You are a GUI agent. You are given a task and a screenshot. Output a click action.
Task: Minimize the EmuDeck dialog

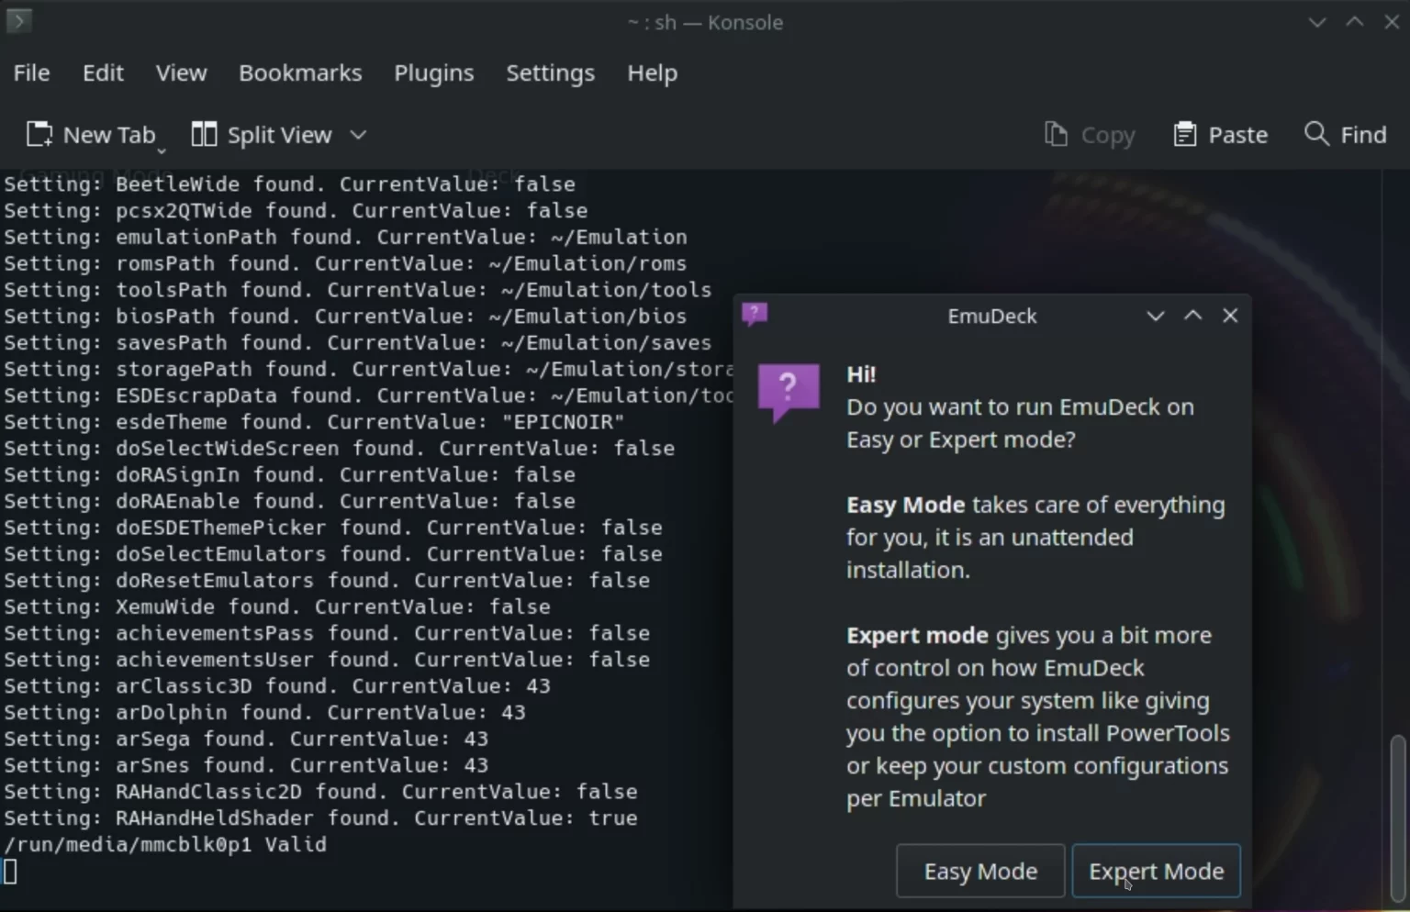point(1156,316)
